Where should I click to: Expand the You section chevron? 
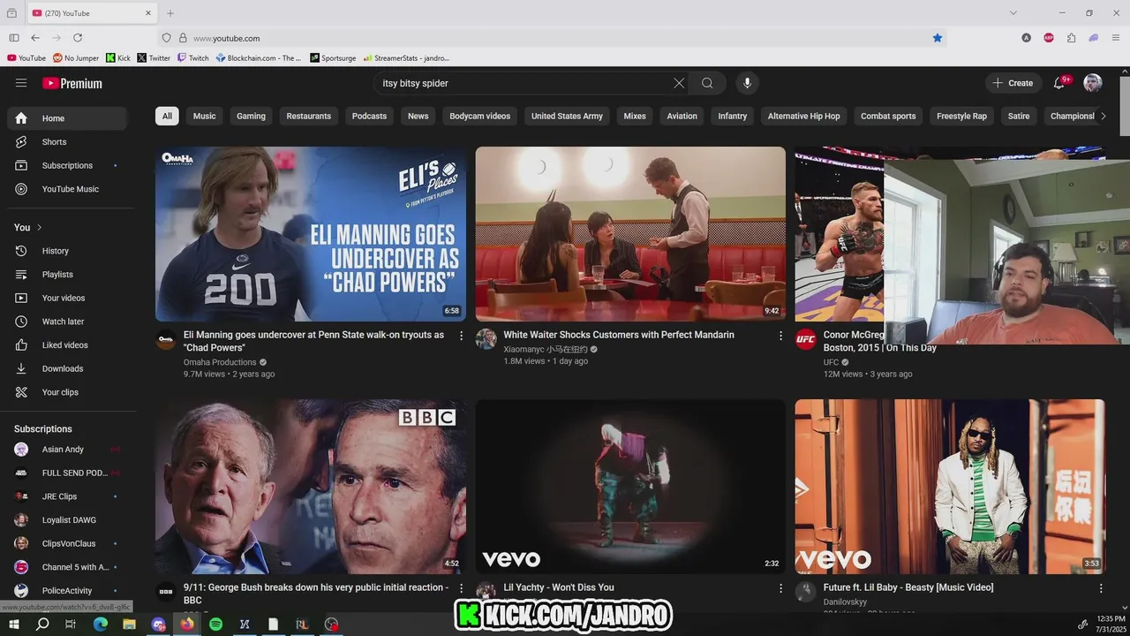click(x=39, y=227)
